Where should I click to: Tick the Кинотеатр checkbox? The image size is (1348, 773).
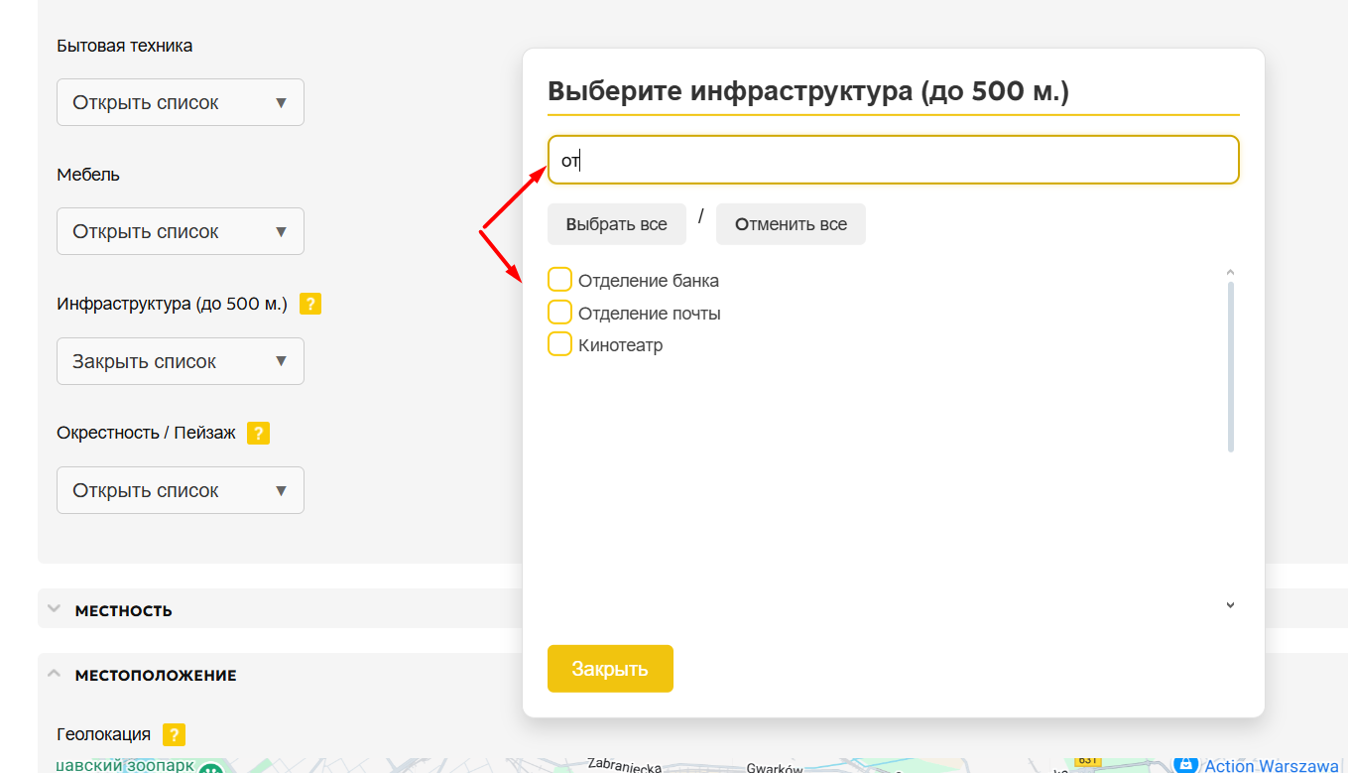pos(560,344)
